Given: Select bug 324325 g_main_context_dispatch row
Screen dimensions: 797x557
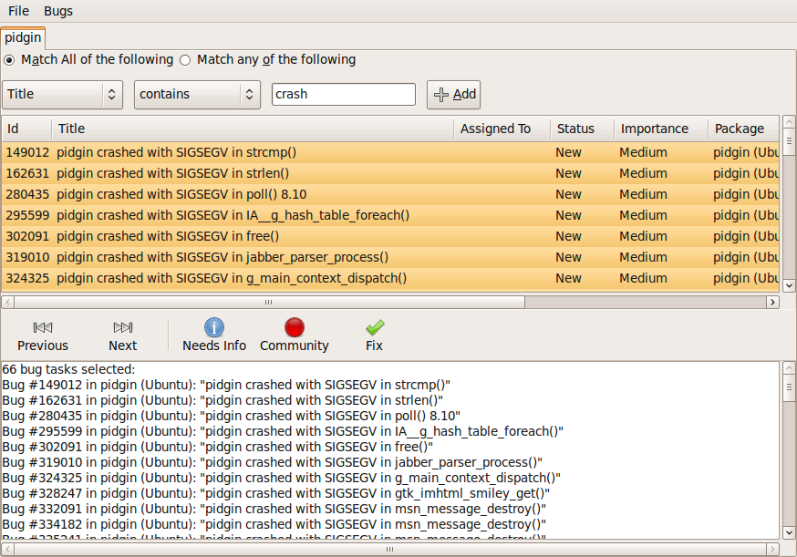Looking at the screenshot, I should (390, 278).
